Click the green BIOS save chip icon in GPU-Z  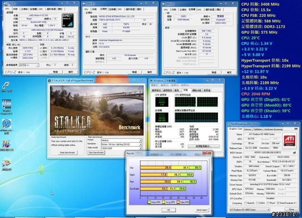294,152
